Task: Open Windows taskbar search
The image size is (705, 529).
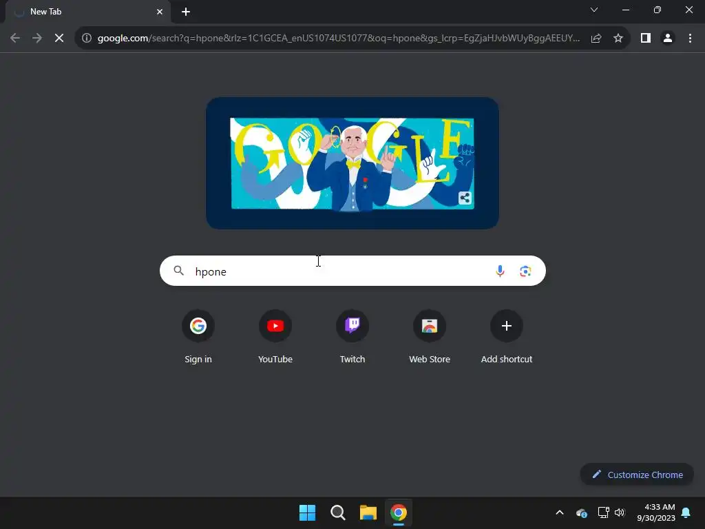Action: click(337, 512)
